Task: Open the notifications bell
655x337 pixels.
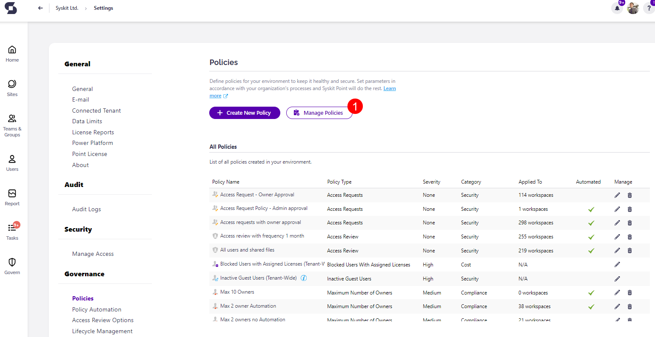Action: (x=617, y=8)
